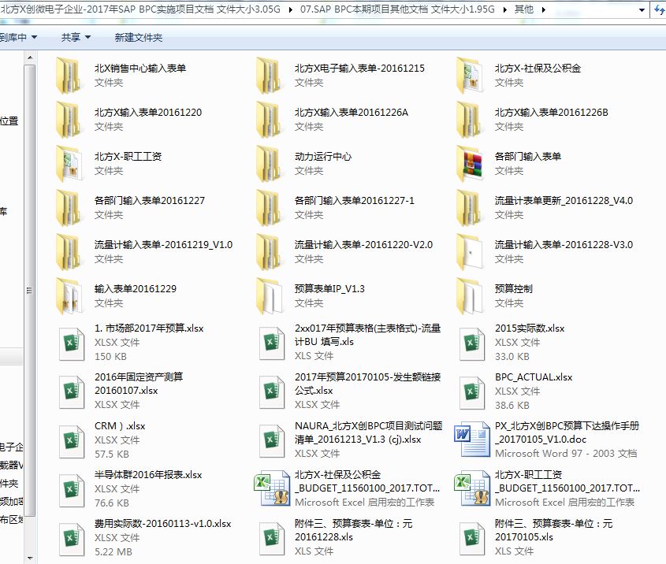Open folder icon 北X销售中心输入表单
The height and width of the screenshot is (564, 666).
[x=69, y=76]
